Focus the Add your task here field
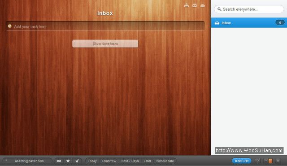This screenshot has width=287, height=166. coord(105,26)
